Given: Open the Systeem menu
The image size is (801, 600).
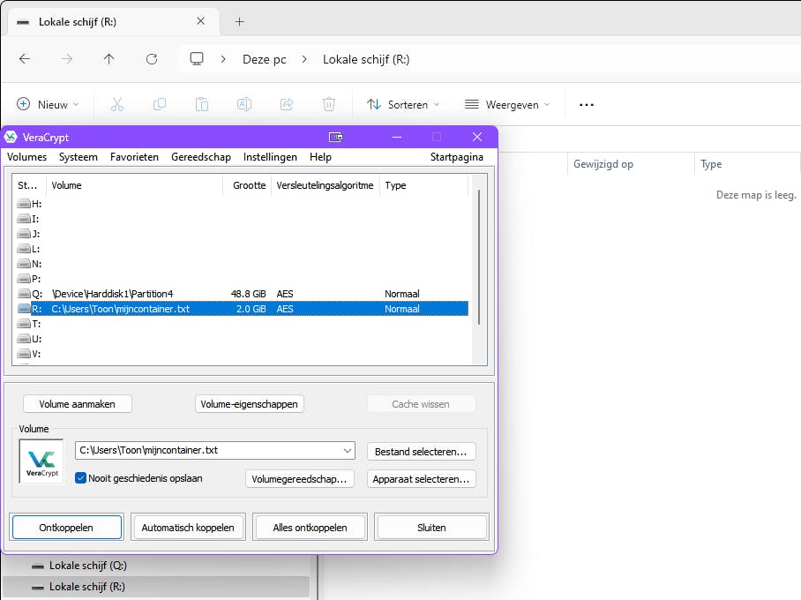Looking at the screenshot, I should point(79,157).
